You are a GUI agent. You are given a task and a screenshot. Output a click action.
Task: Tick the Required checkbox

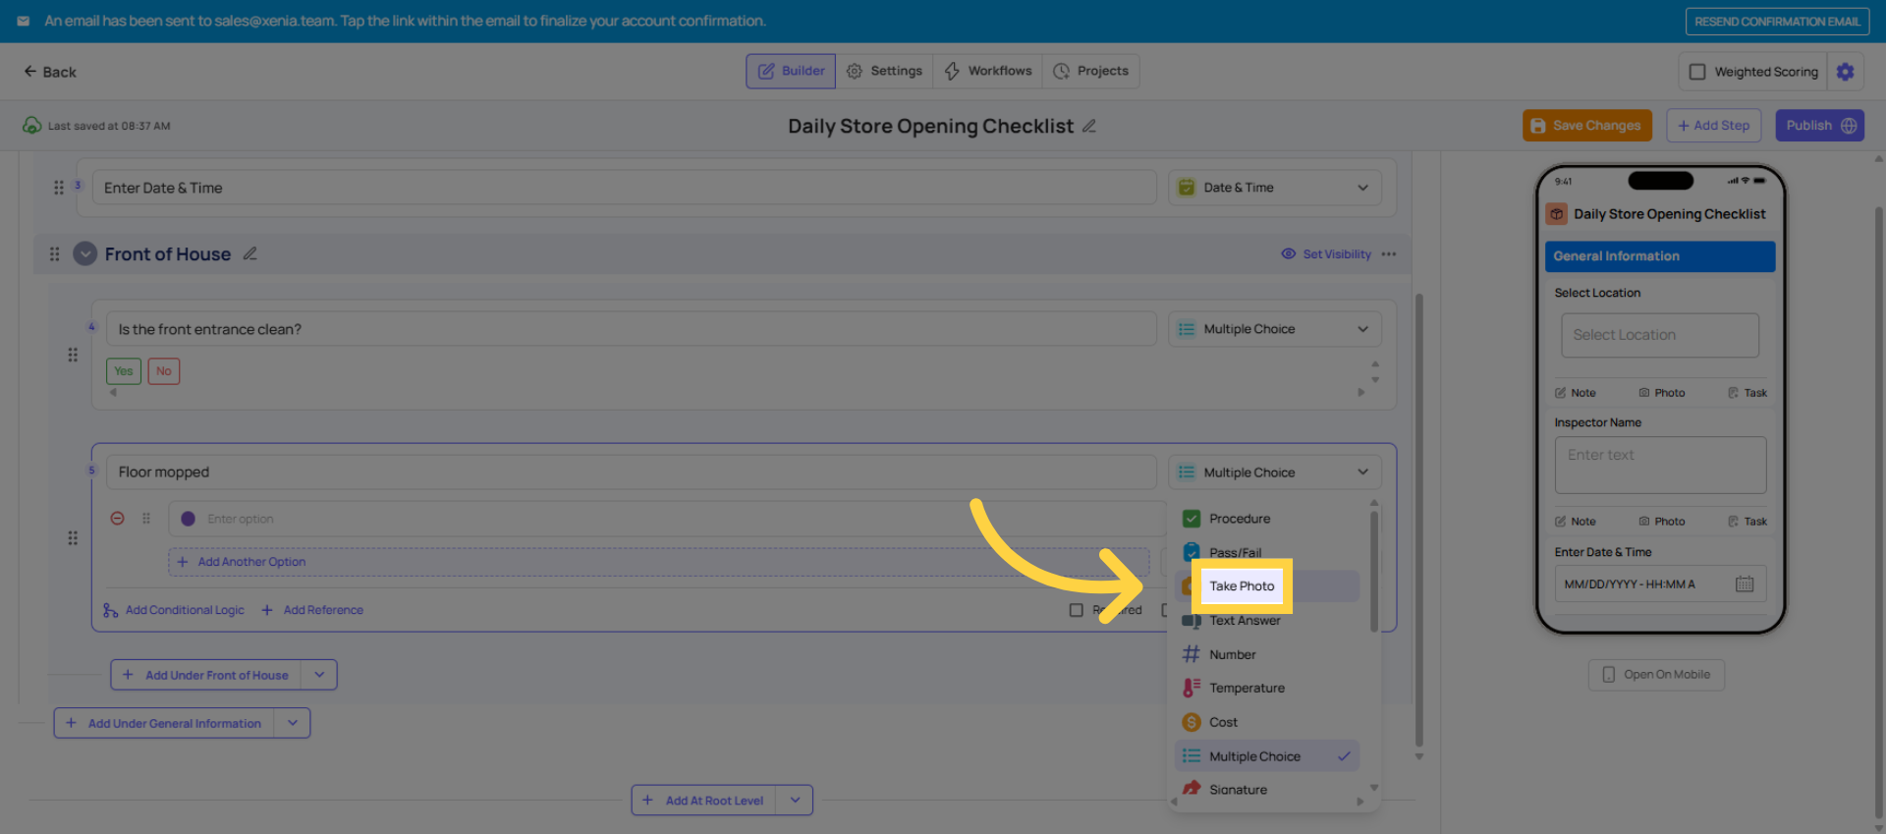(x=1076, y=610)
